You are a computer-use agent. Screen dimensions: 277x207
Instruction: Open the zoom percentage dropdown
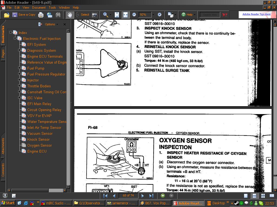(x=153, y=15)
